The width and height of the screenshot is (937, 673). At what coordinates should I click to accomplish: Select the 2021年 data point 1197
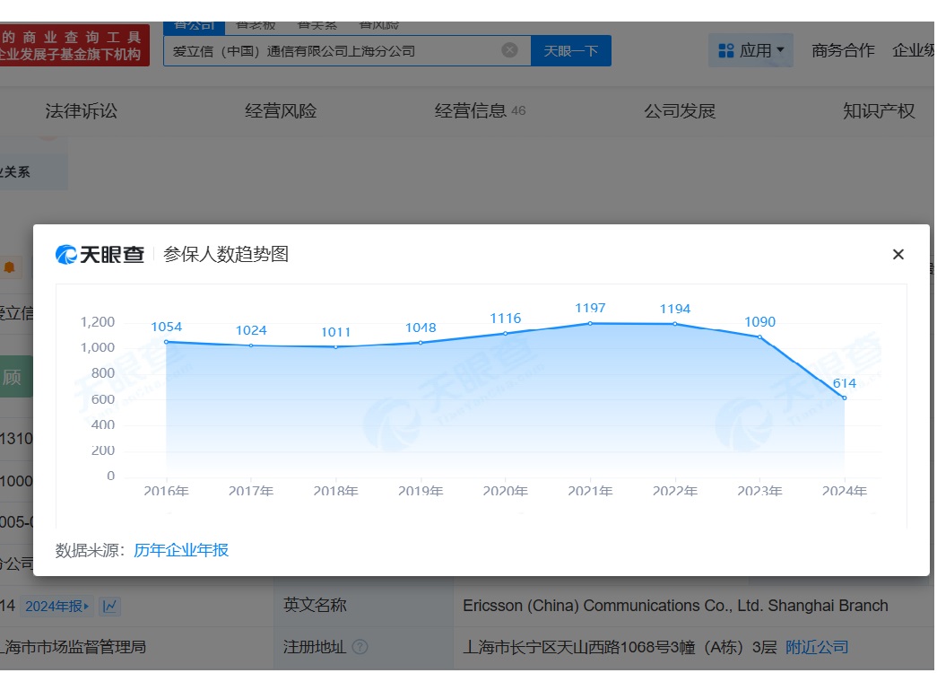click(590, 323)
